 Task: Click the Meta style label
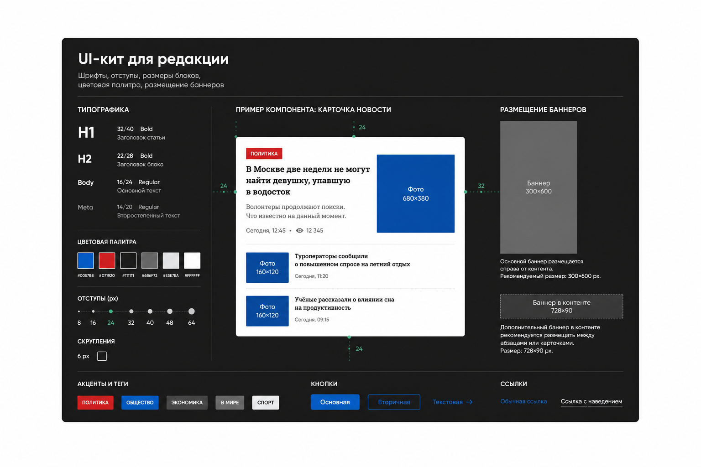pos(85,208)
